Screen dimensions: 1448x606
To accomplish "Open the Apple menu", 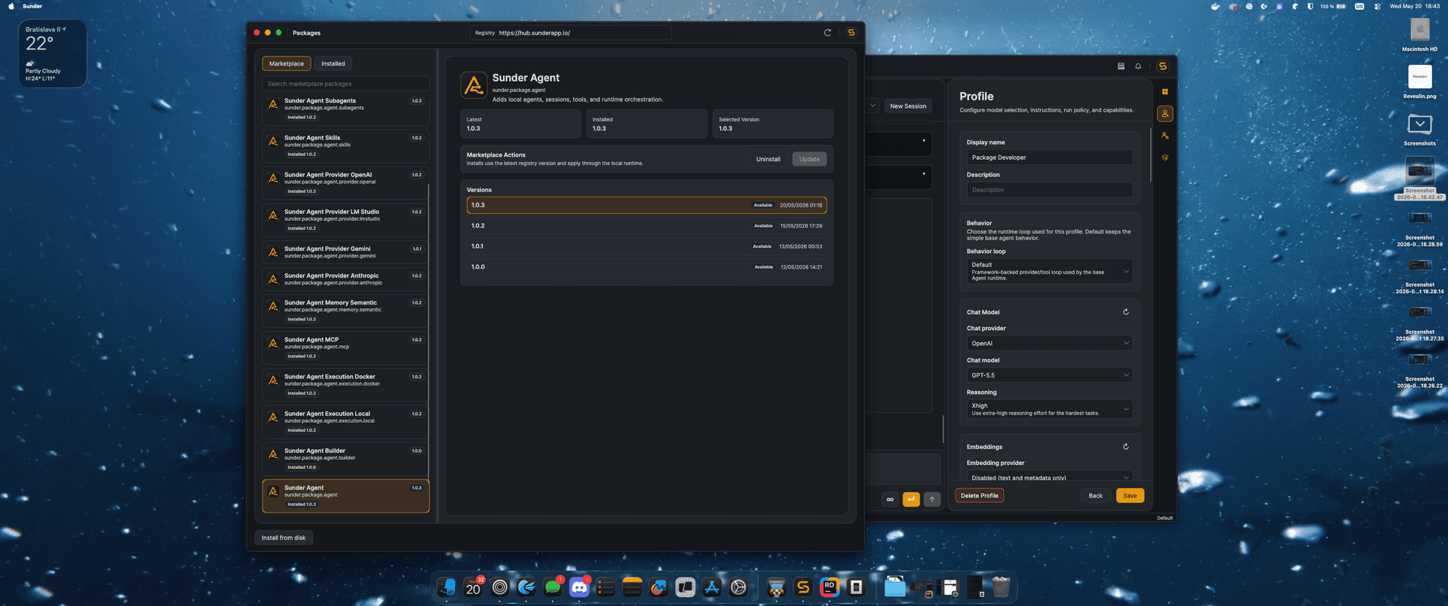I will (11, 6).
